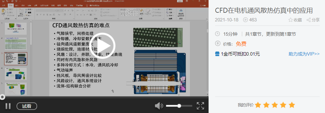The image size is (325, 113).
Task: Click the lightbulb Tell Me search icon
Action: 87,6
